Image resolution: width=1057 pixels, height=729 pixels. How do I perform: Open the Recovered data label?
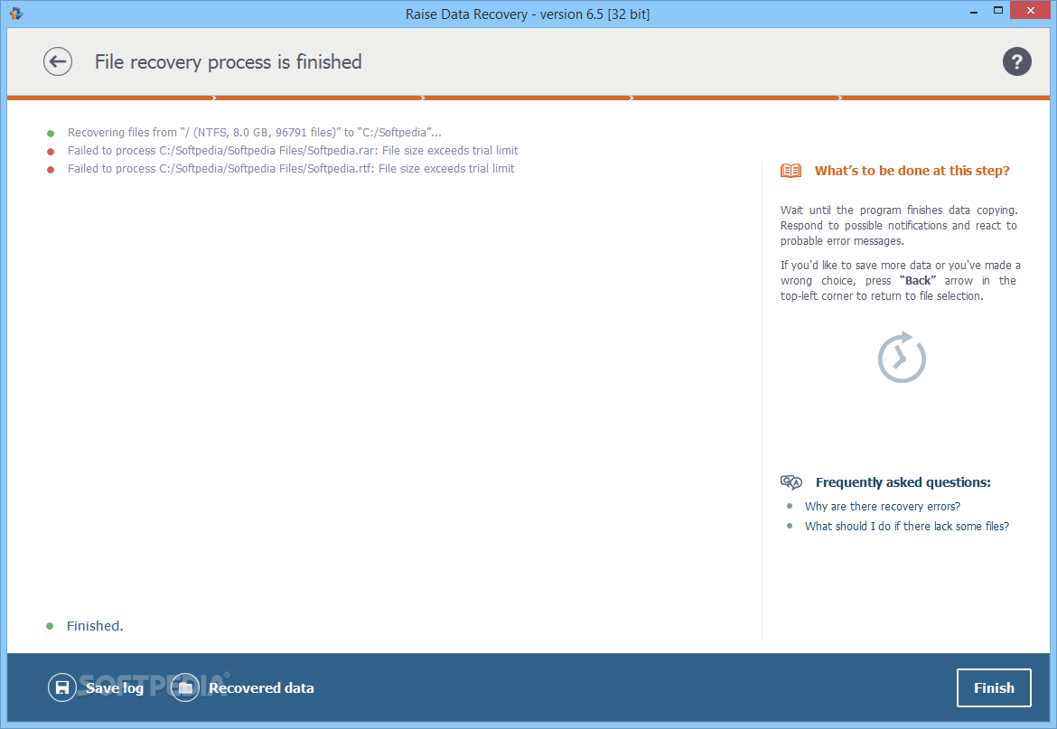coord(262,688)
